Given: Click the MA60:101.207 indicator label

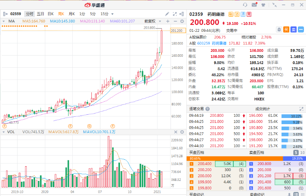Looking at the screenshot, I should pos(122,21).
